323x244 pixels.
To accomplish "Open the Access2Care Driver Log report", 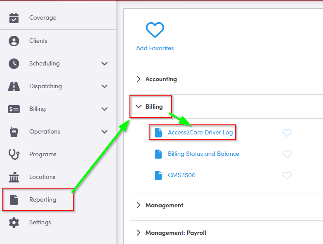I will click(x=200, y=133).
